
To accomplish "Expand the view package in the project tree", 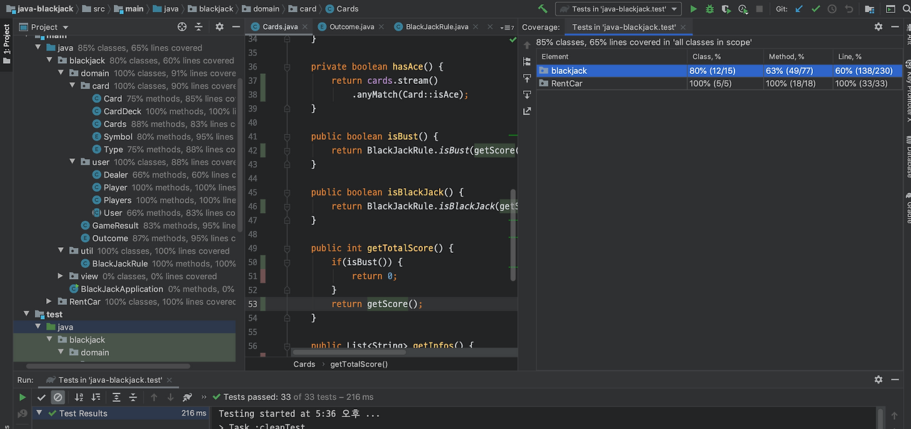I will coord(61,276).
